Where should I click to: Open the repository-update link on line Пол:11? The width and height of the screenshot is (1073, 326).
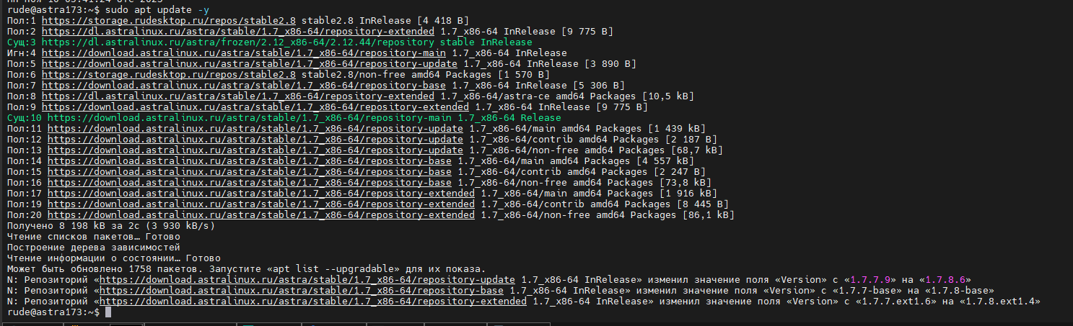click(x=255, y=129)
